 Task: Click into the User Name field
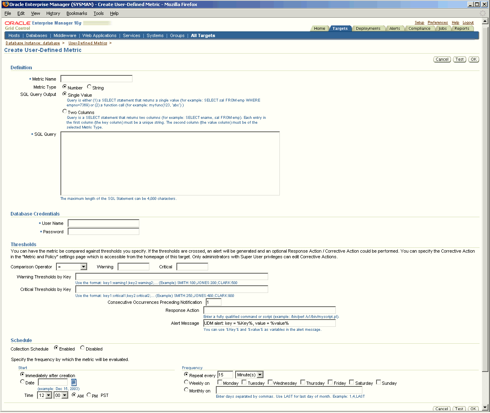click(x=103, y=223)
